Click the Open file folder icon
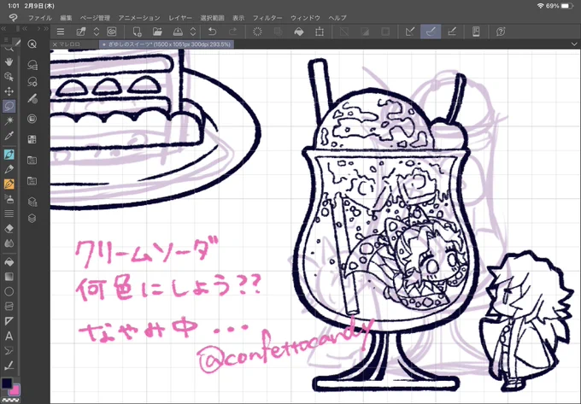The width and height of the screenshot is (581, 404). (x=157, y=32)
